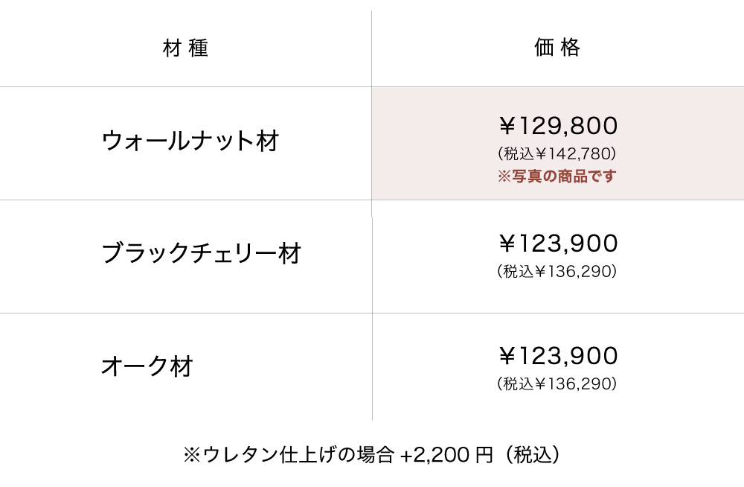The image size is (744, 487).
Task: Select the ウォールナット材 row label
Action: (190, 141)
